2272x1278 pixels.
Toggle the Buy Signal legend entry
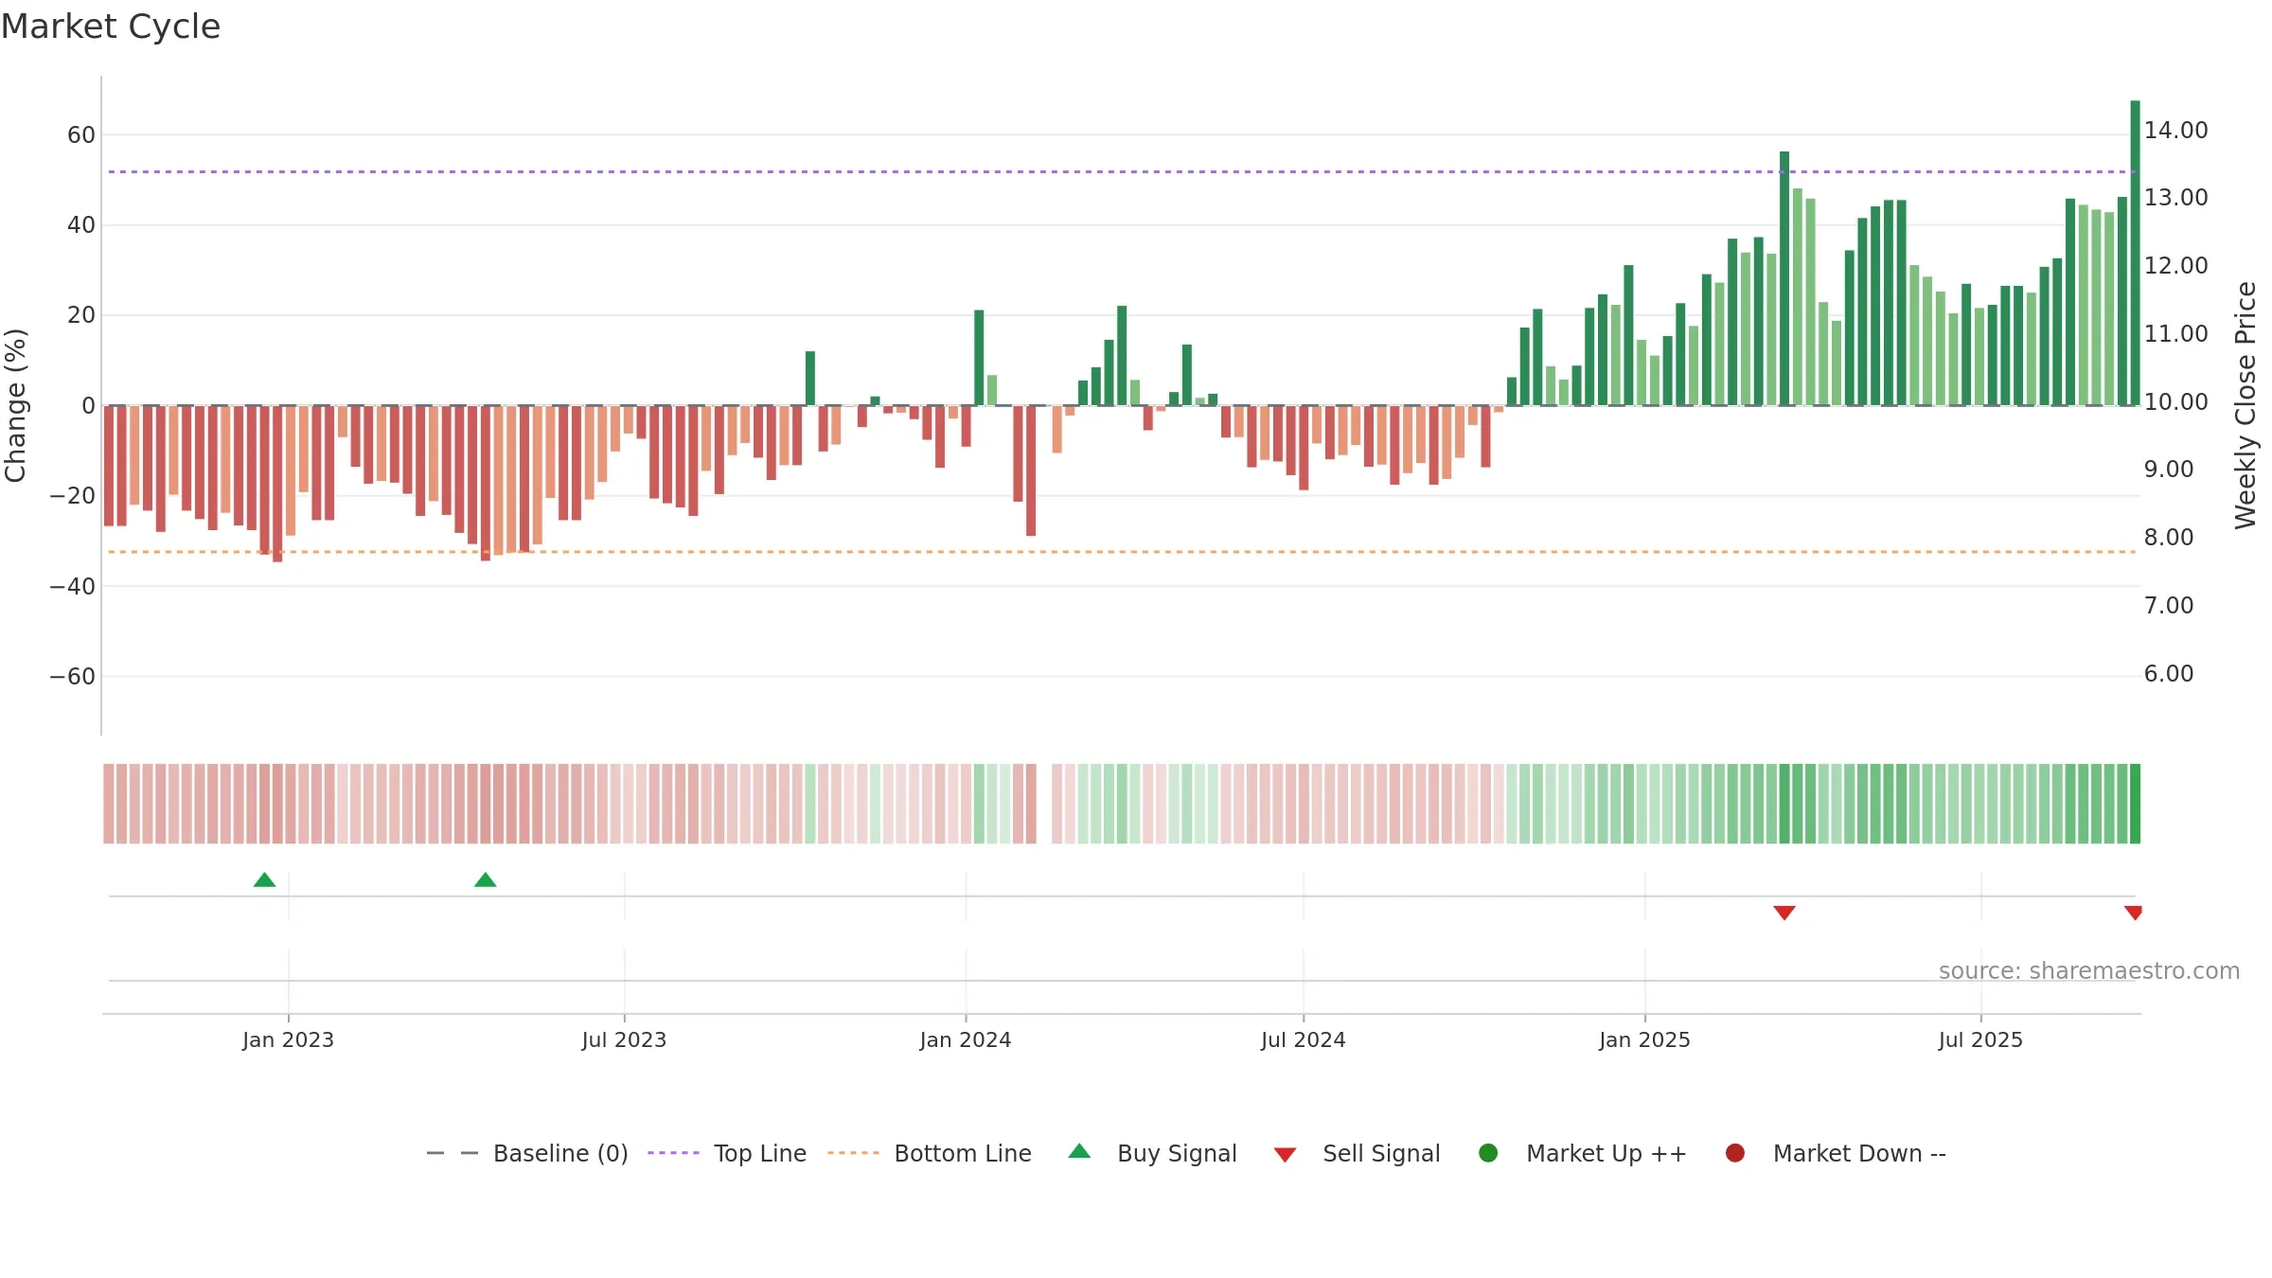[x=1152, y=1153]
